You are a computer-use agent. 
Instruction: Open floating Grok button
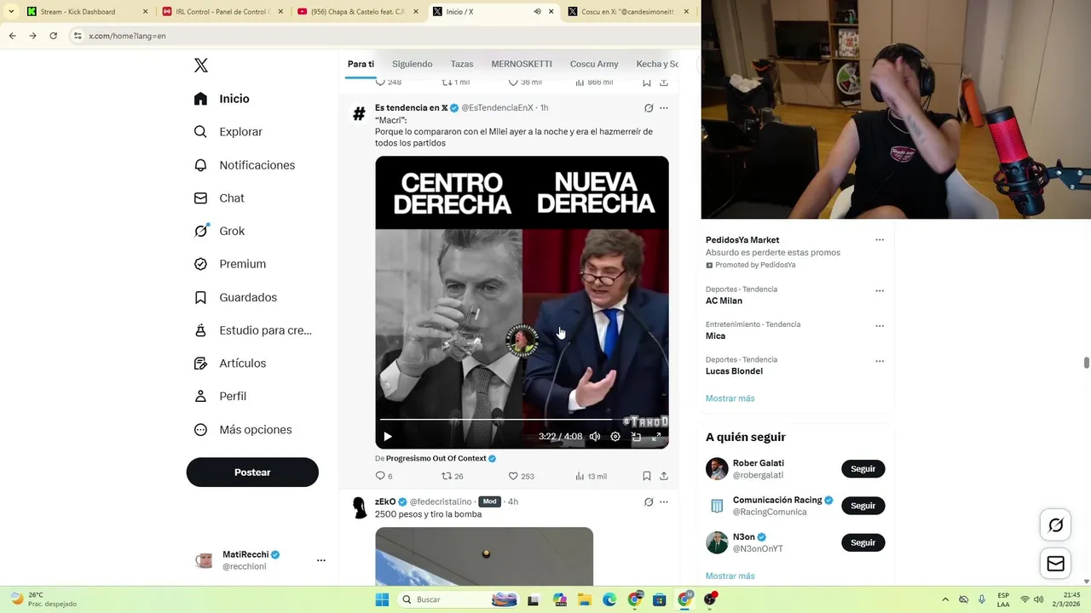click(1055, 525)
